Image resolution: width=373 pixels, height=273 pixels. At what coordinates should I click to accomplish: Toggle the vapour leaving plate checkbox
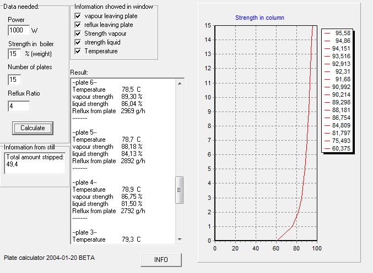78,16
